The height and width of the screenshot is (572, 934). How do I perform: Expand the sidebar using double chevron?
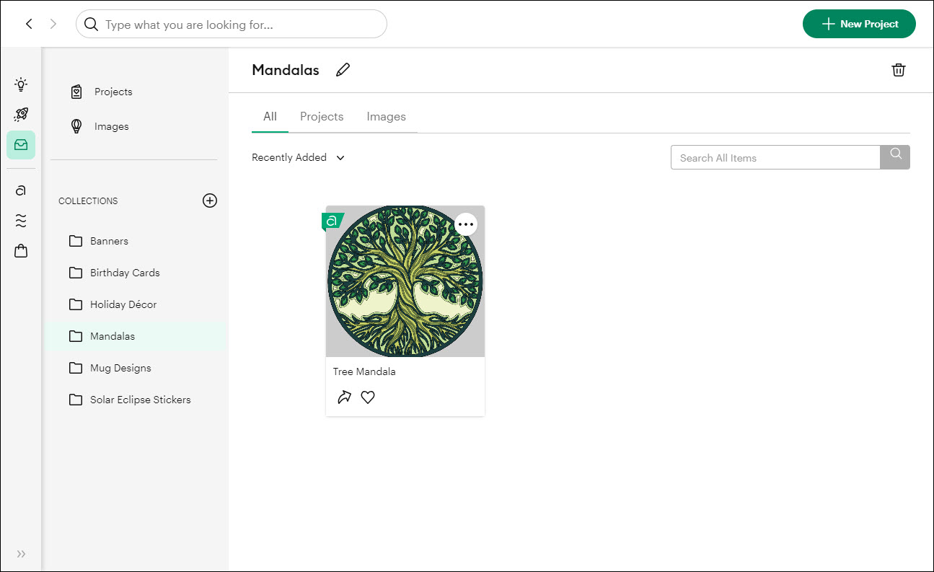pos(21,554)
